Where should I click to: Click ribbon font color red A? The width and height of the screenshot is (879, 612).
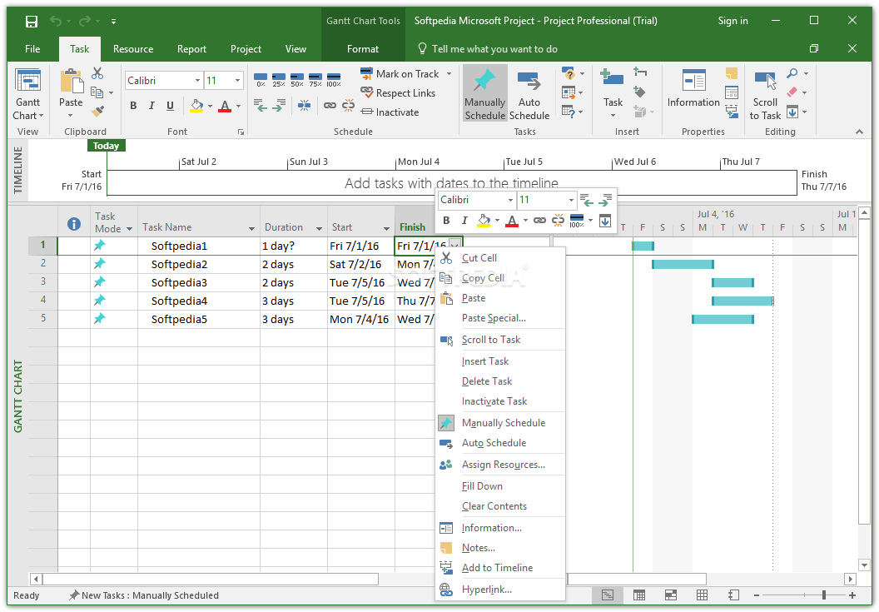click(x=225, y=106)
